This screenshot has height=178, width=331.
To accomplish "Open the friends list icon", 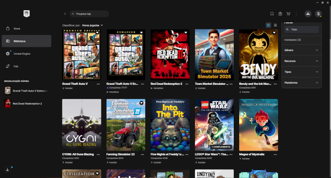I will tap(308, 14).
